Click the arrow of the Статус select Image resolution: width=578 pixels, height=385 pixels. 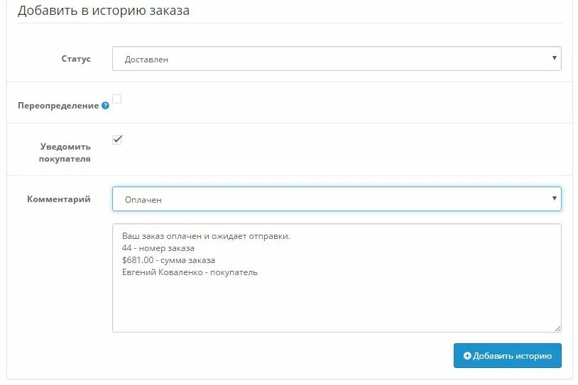coord(554,58)
